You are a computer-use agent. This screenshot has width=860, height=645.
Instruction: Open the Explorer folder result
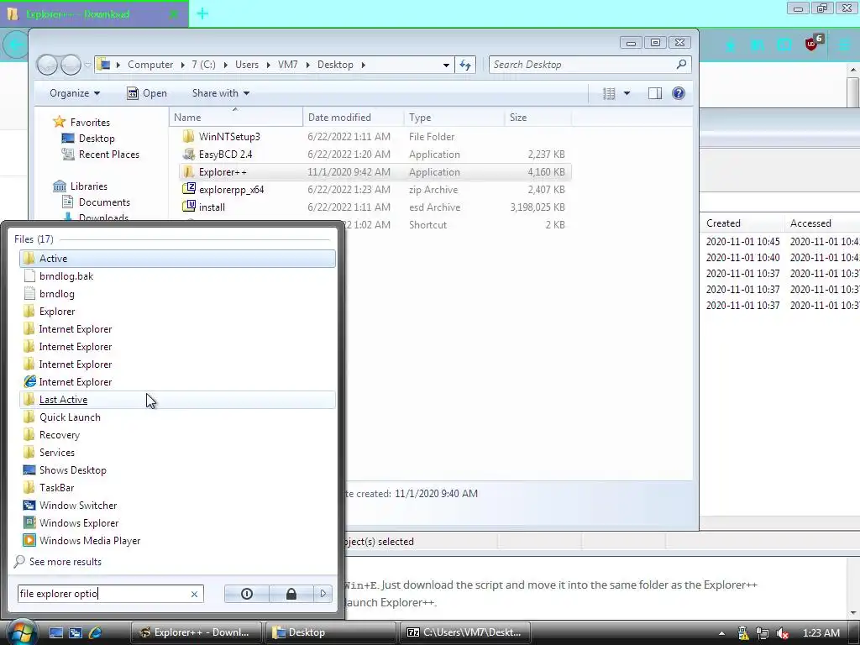pos(177,311)
